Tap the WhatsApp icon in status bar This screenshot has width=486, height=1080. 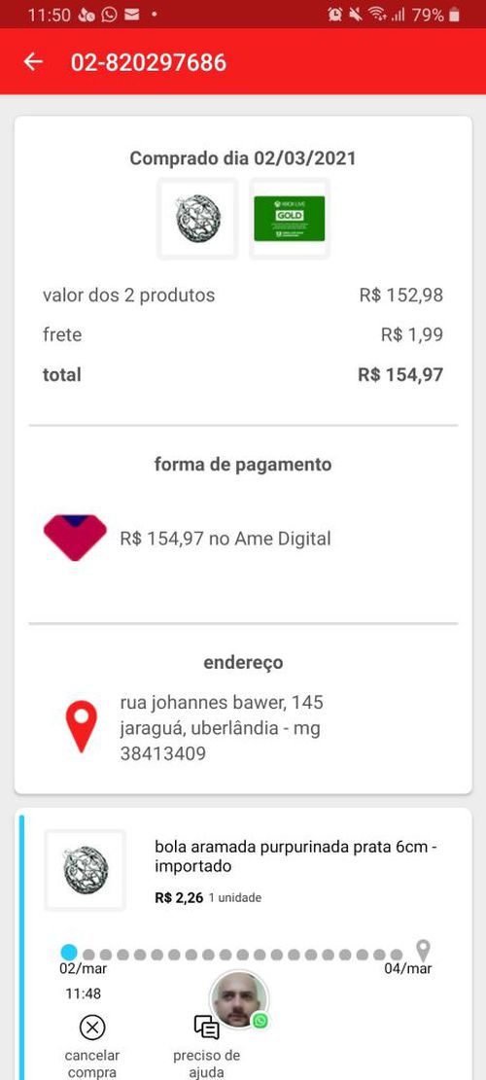click(110, 15)
